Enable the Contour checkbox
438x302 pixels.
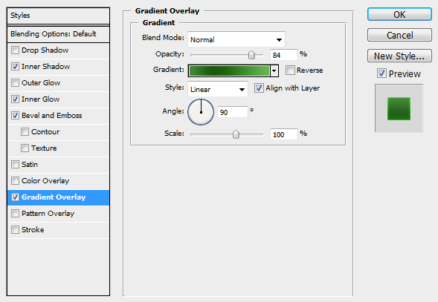(25, 132)
